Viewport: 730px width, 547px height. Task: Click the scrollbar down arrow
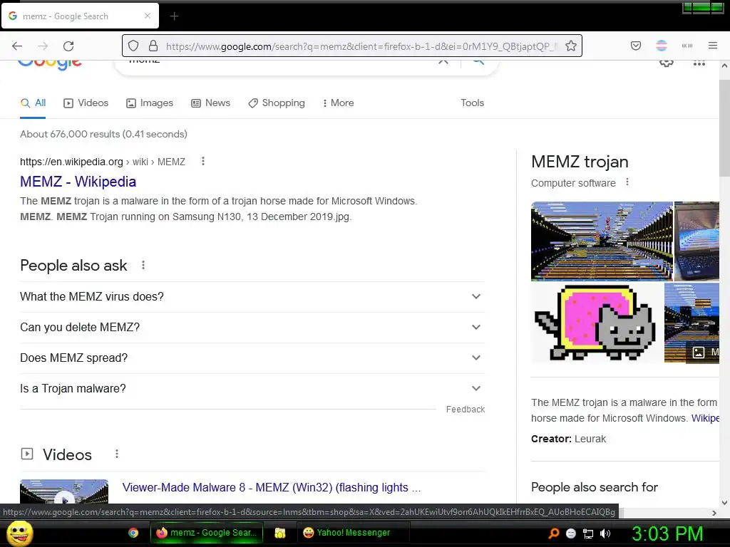724,502
